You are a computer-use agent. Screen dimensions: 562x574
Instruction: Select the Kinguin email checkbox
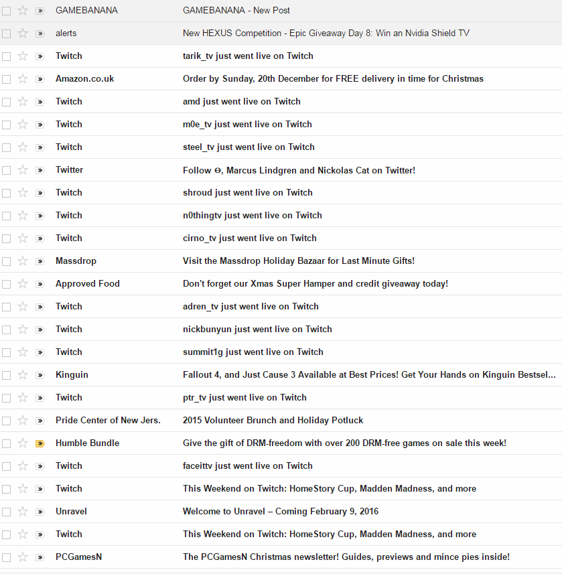click(x=6, y=375)
